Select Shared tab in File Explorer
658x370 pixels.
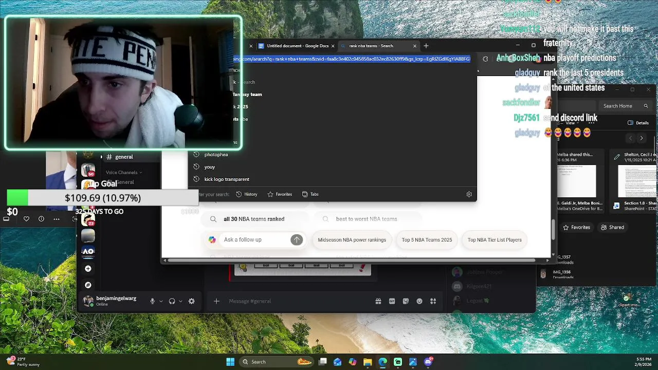click(x=612, y=227)
